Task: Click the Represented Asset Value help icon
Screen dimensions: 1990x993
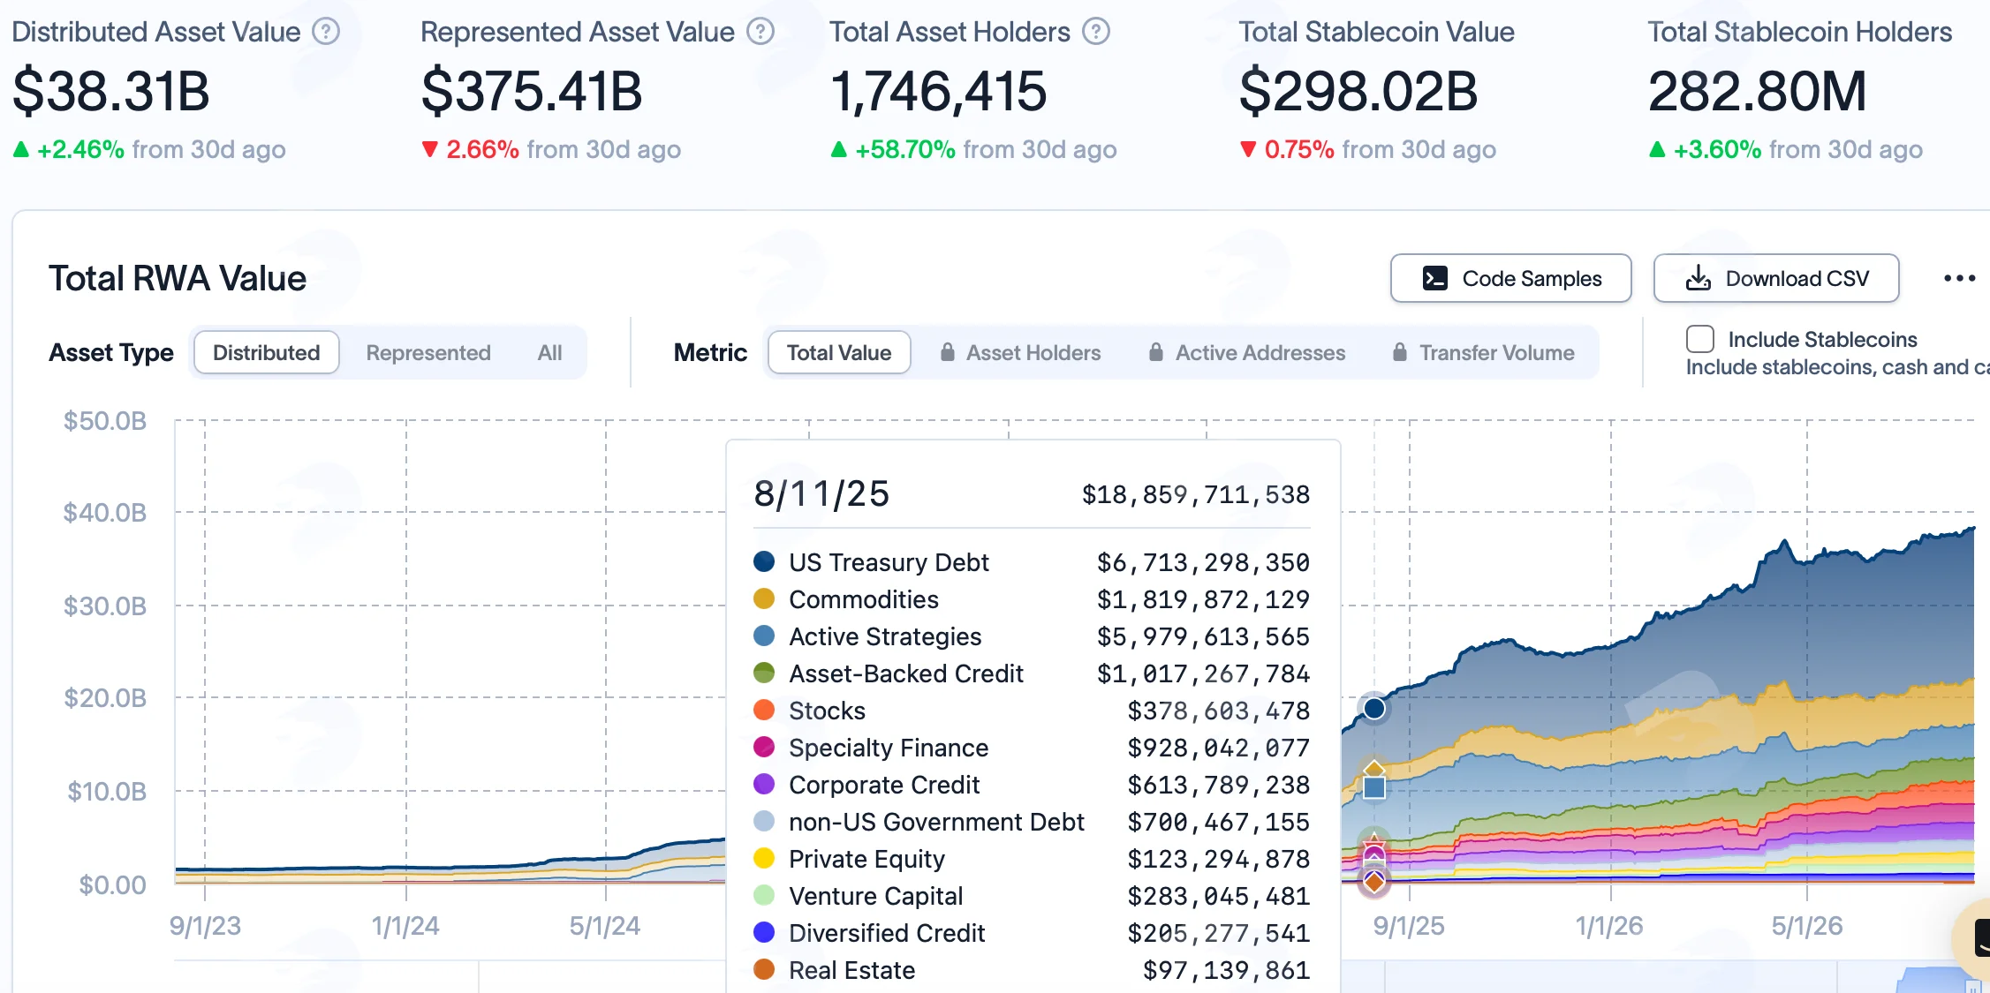Action: pyautogui.click(x=760, y=32)
